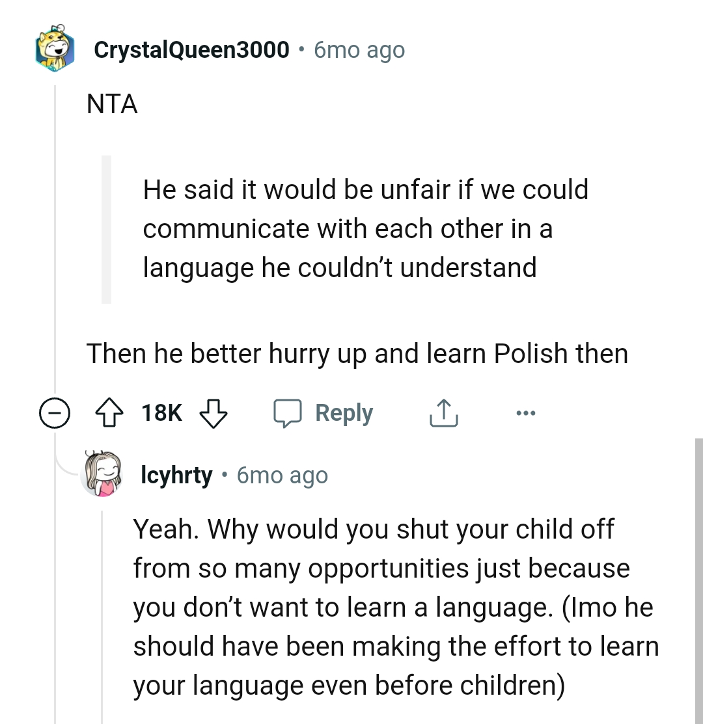This screenshot has width=703, height=724.
Task: Open the share icon under the NTA comment
Action: click(x=443, y=412)
